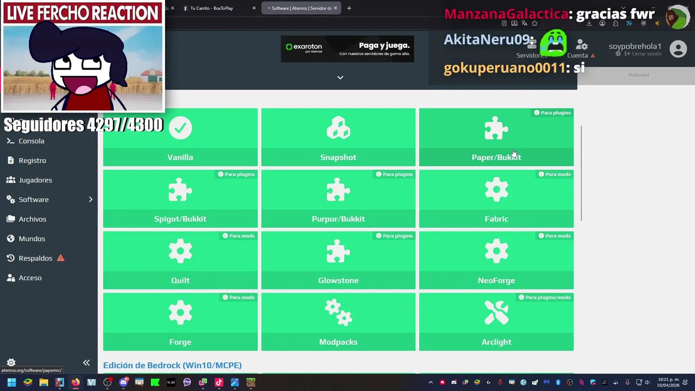Viewport: 695px width, 391px height.
Task: Choose the Snapshot software tile
Action: 338,137
